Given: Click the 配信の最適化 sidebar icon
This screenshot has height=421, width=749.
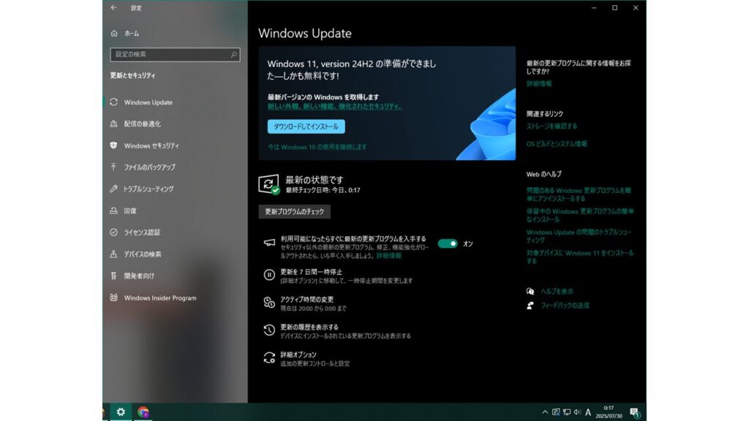Looking at the screenshot, I should point(113,124).
